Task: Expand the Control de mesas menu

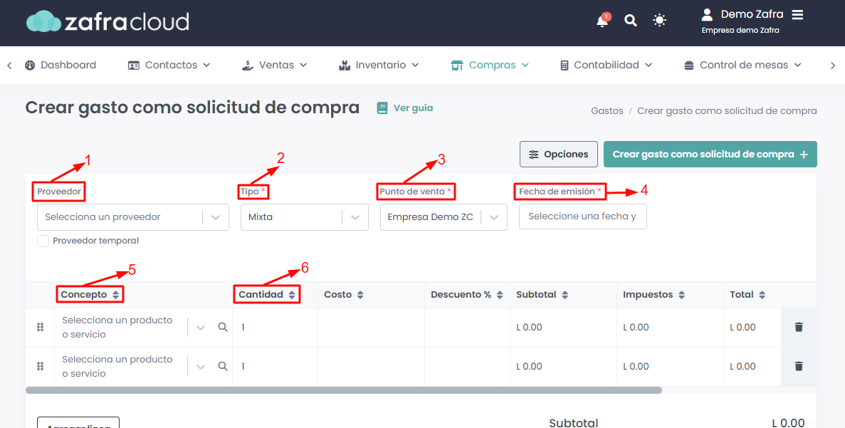Action: [742, 66]
